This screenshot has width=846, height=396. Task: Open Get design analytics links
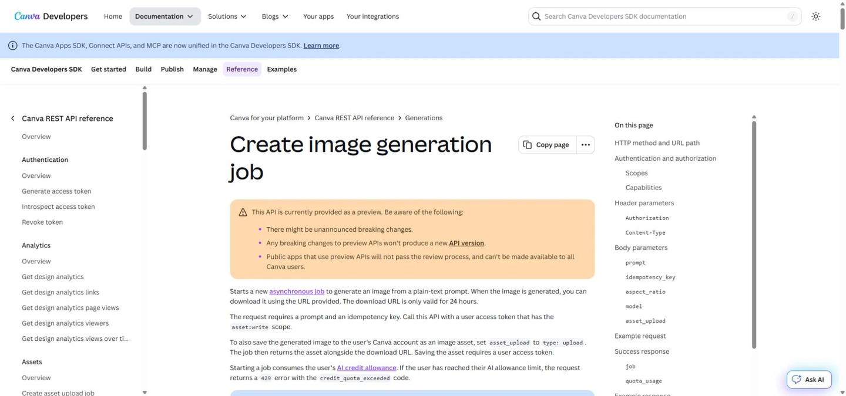61,292
